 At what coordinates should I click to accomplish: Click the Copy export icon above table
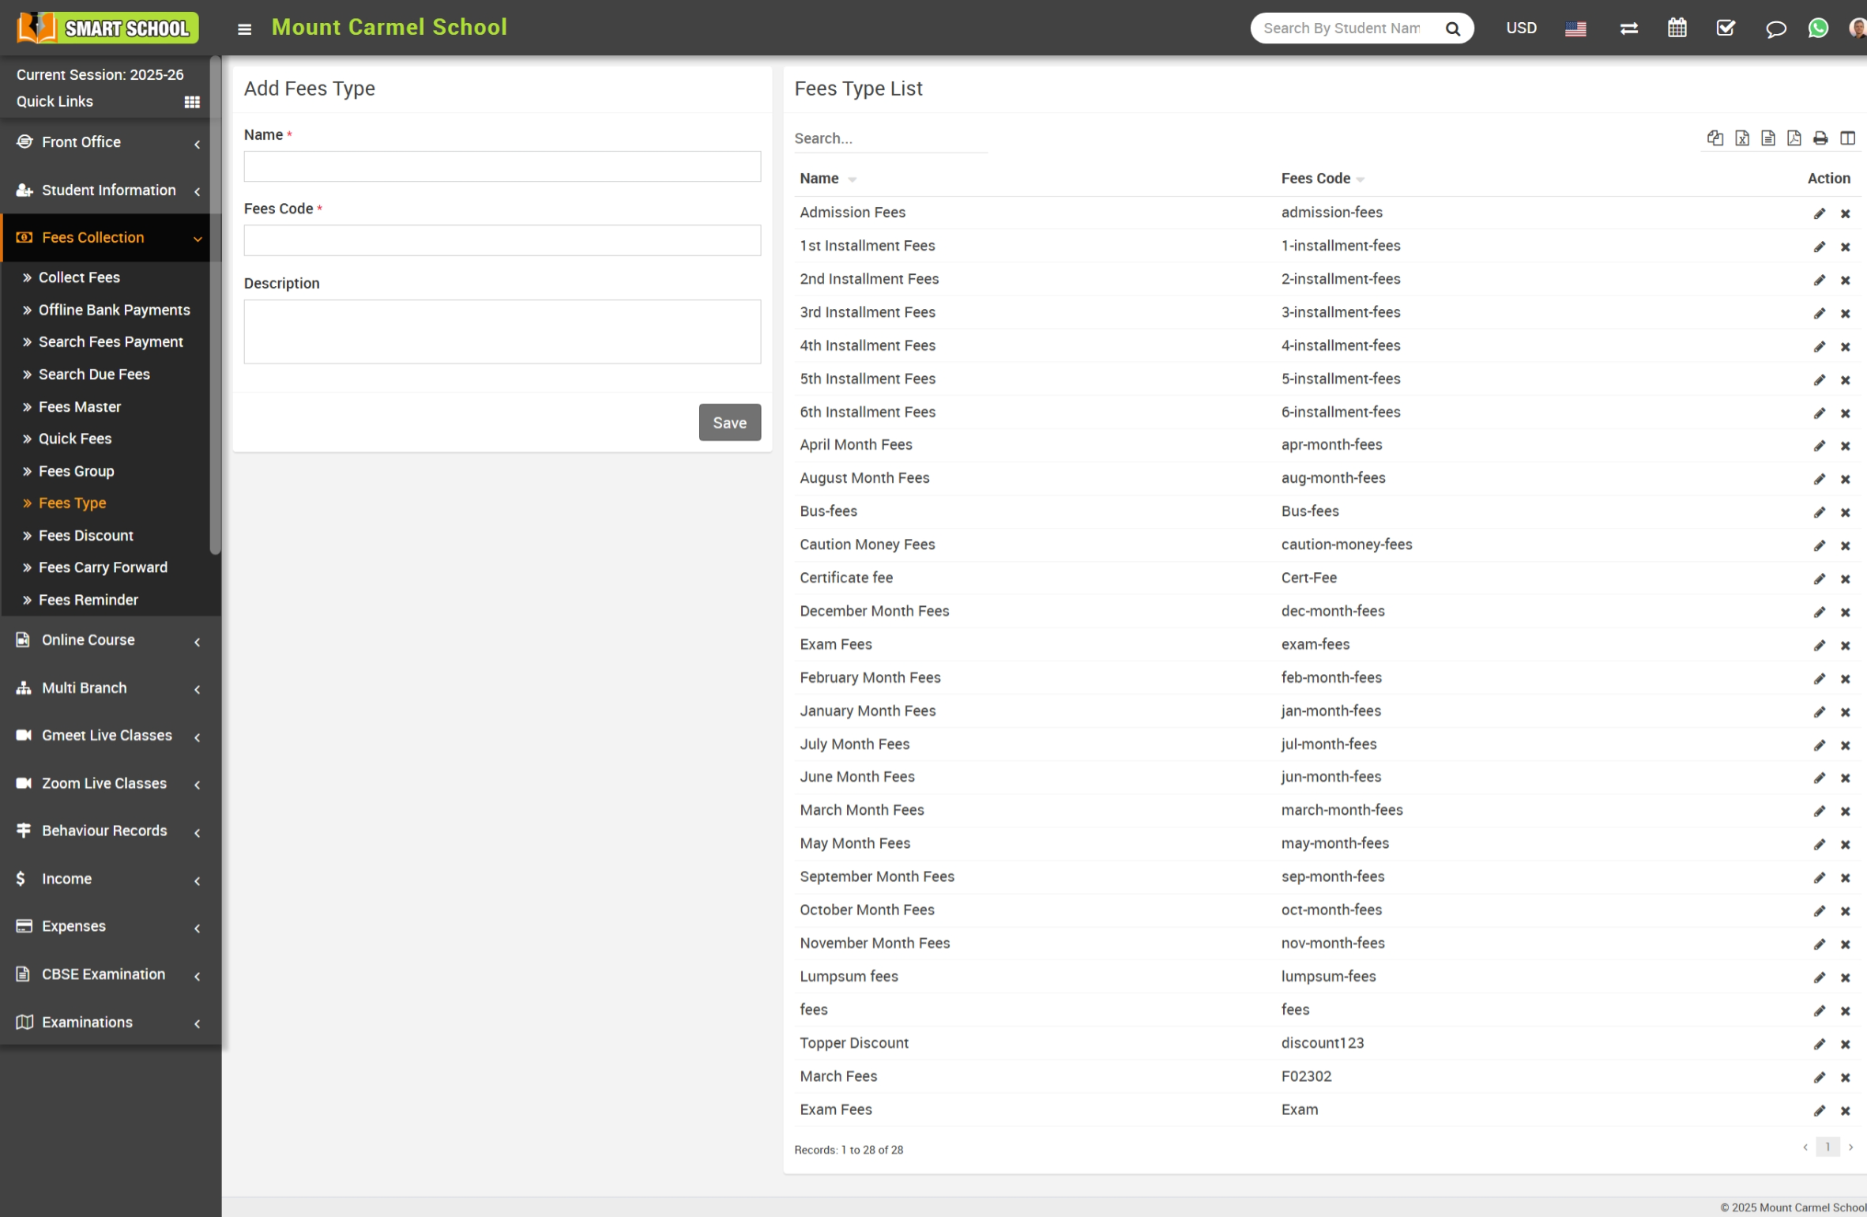coord(1715,138)
